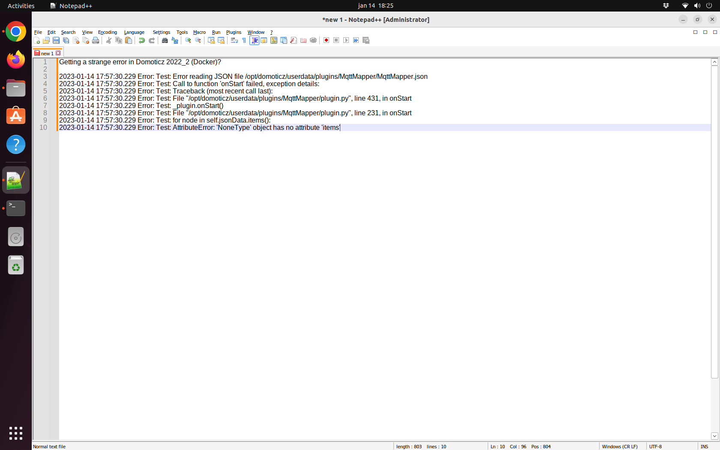
Task: Stop macro recording square icon
Action: (x=336, y=40)
